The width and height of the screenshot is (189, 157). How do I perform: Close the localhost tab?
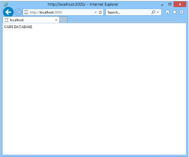pyautogui.click(x=56, y=20)
